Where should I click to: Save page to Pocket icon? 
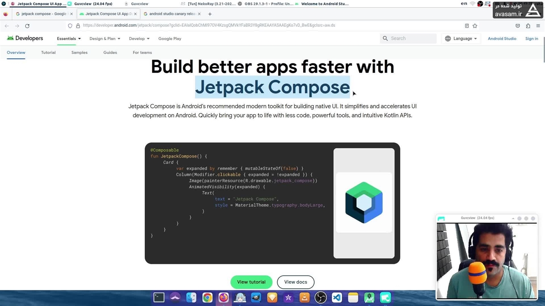(x=518, y=26)
